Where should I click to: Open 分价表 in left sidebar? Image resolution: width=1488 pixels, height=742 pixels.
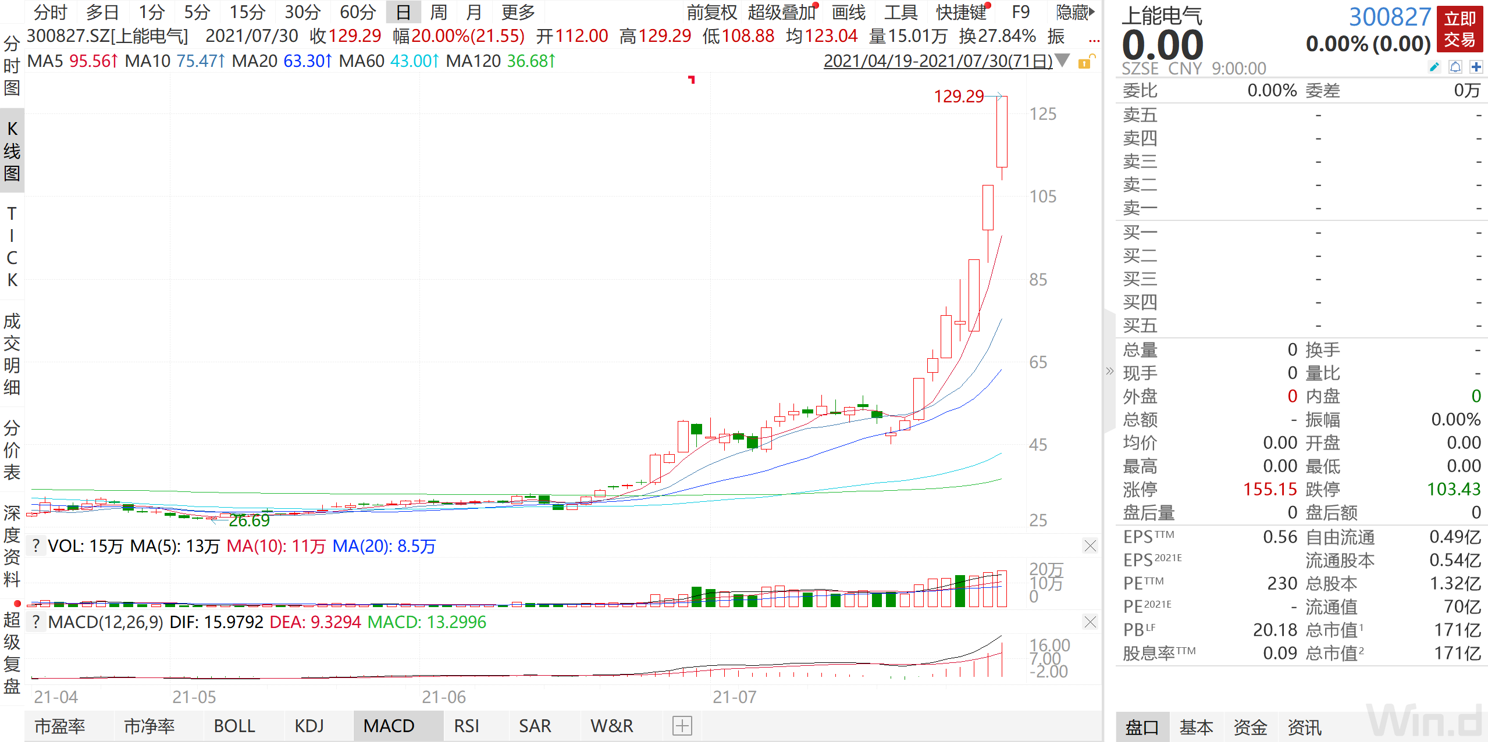[12, 450]
